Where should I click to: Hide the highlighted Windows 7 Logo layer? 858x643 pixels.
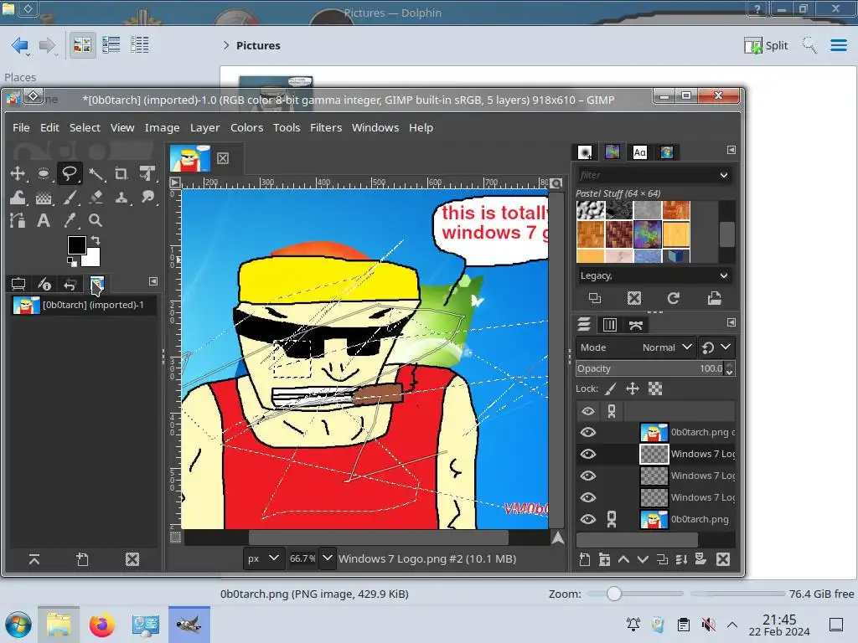pos(588,455)
